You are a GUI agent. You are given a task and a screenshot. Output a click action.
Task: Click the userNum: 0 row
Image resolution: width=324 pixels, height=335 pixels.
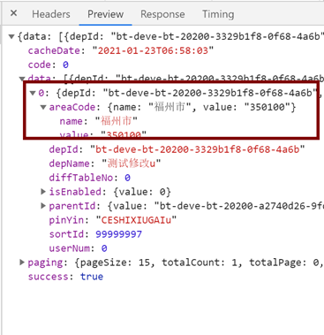point(78,248)
